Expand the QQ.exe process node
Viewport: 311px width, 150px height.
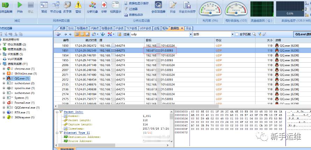(x=4, y=78)
